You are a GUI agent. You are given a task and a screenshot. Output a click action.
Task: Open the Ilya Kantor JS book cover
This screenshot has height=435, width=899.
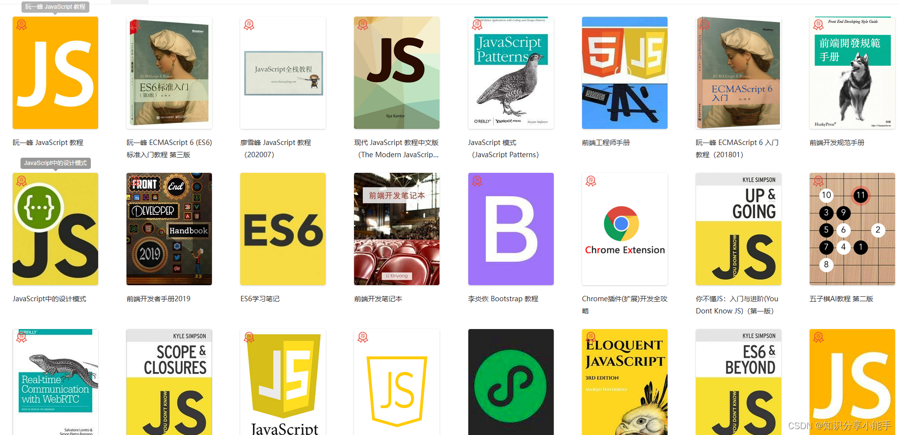(x=397, y=73)
